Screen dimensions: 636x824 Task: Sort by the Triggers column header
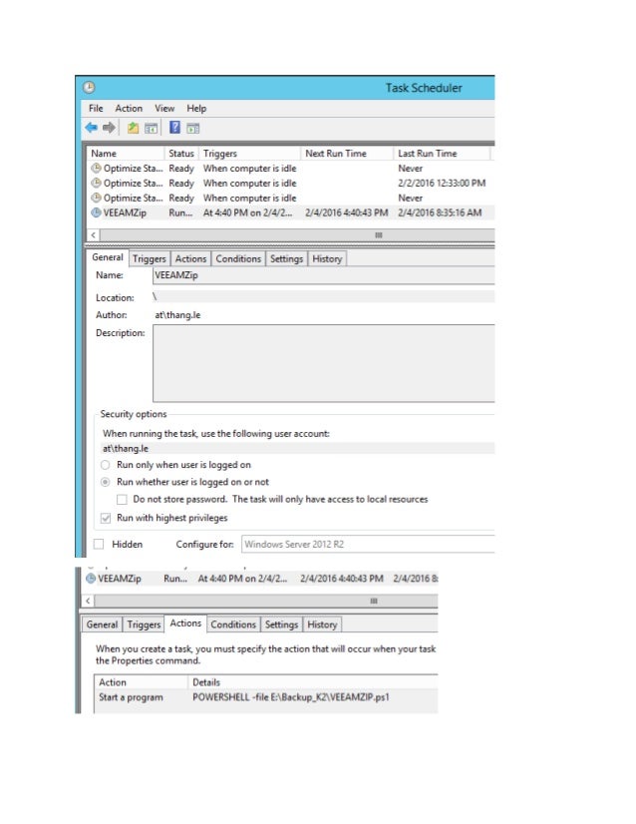coord(250,153)
